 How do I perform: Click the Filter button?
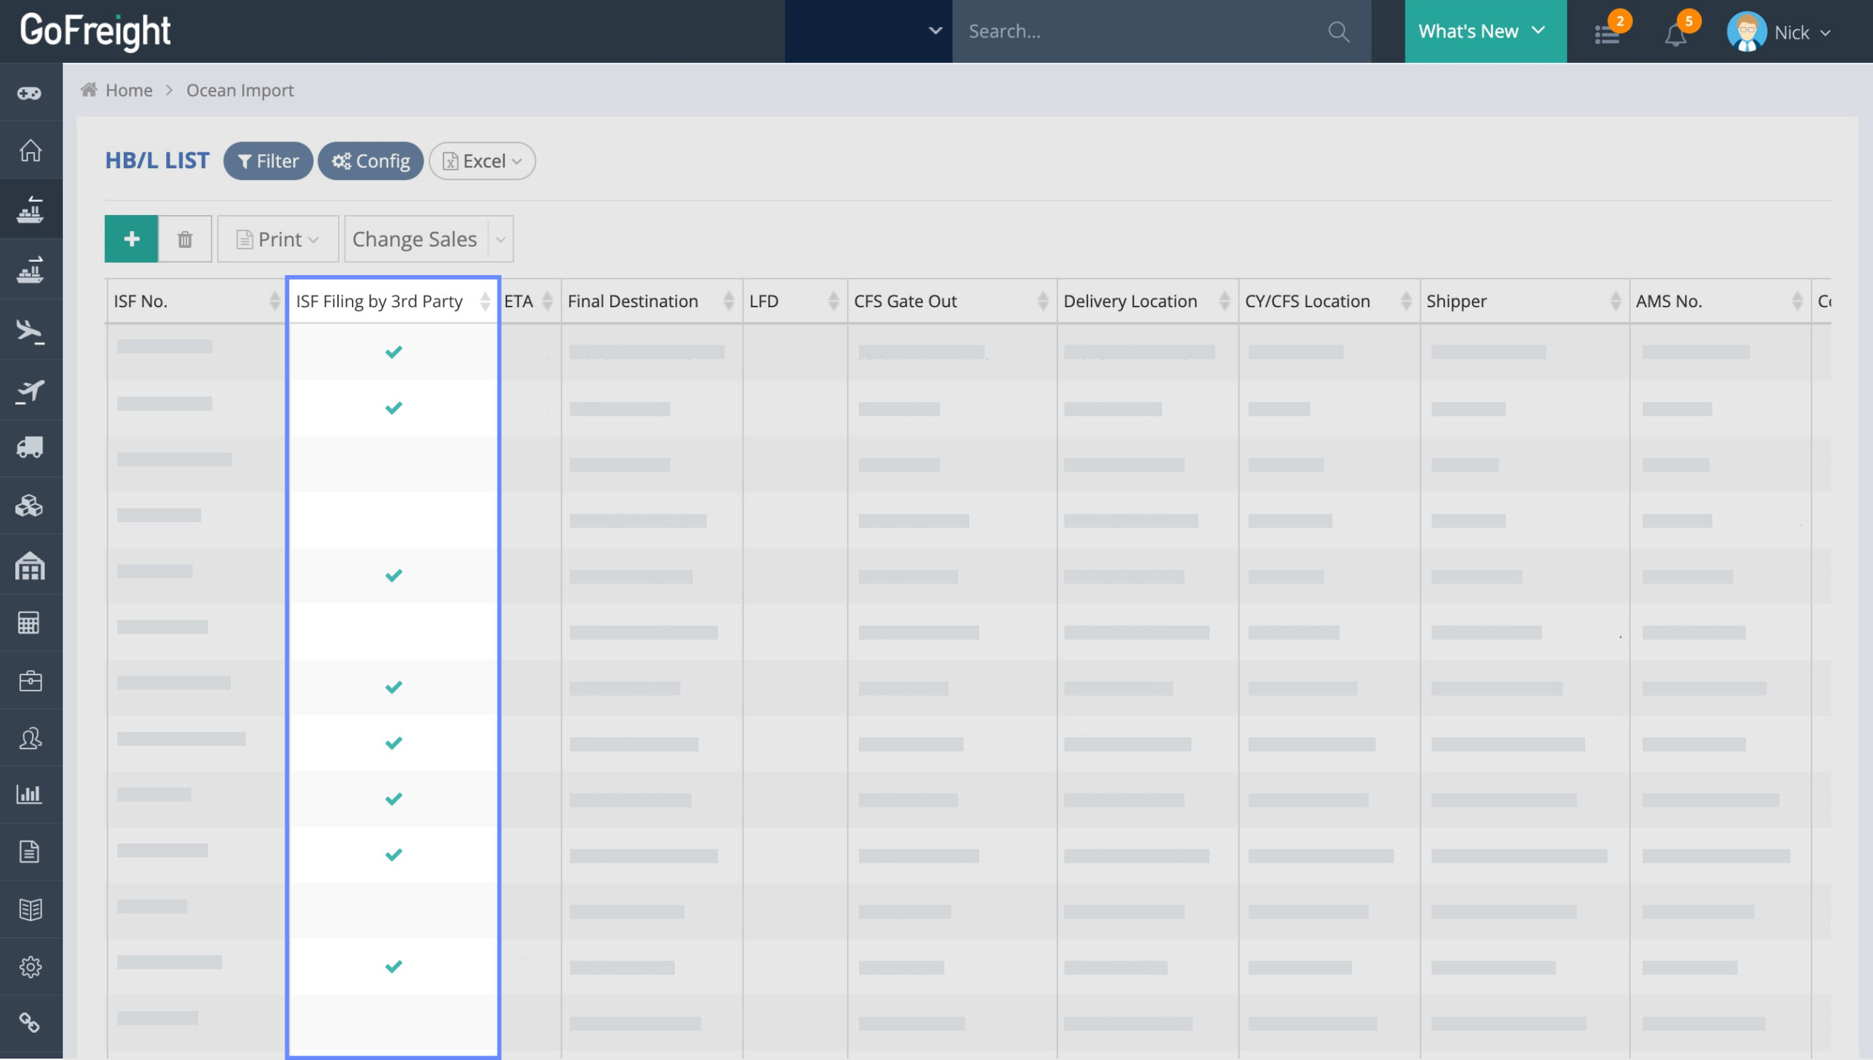pos(268,161)
